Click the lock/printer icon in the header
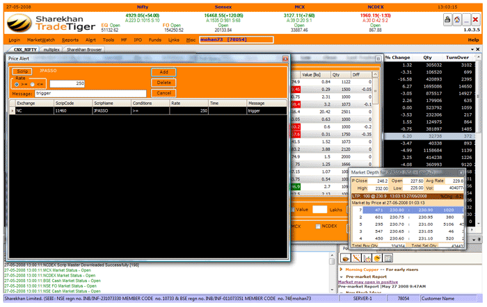 pyautogui.click(x=447, y=20)
